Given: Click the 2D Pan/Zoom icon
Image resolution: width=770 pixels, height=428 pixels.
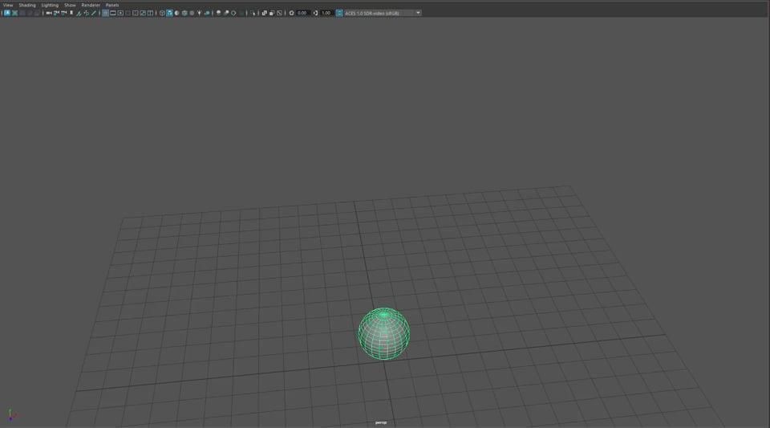Looking at the screenshot, I should pyautogui.click(x=86, y=14).
